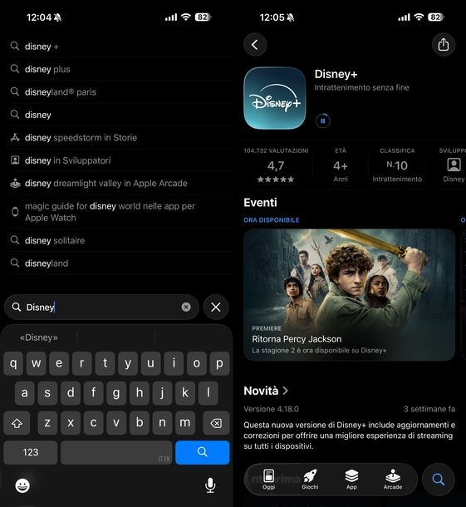Tap the share icon on the Disney+ page
Image resolution: width=466 pixels, height=507 pixels.
[444, 45]
